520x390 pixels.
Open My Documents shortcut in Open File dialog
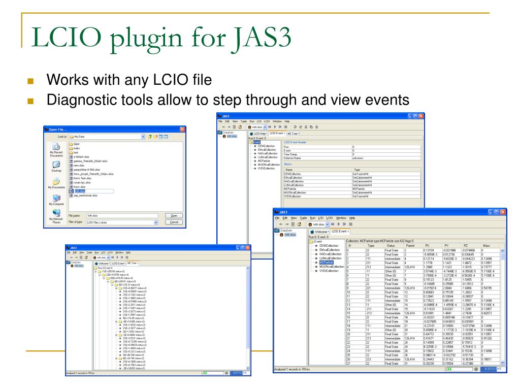pos(56,183)
